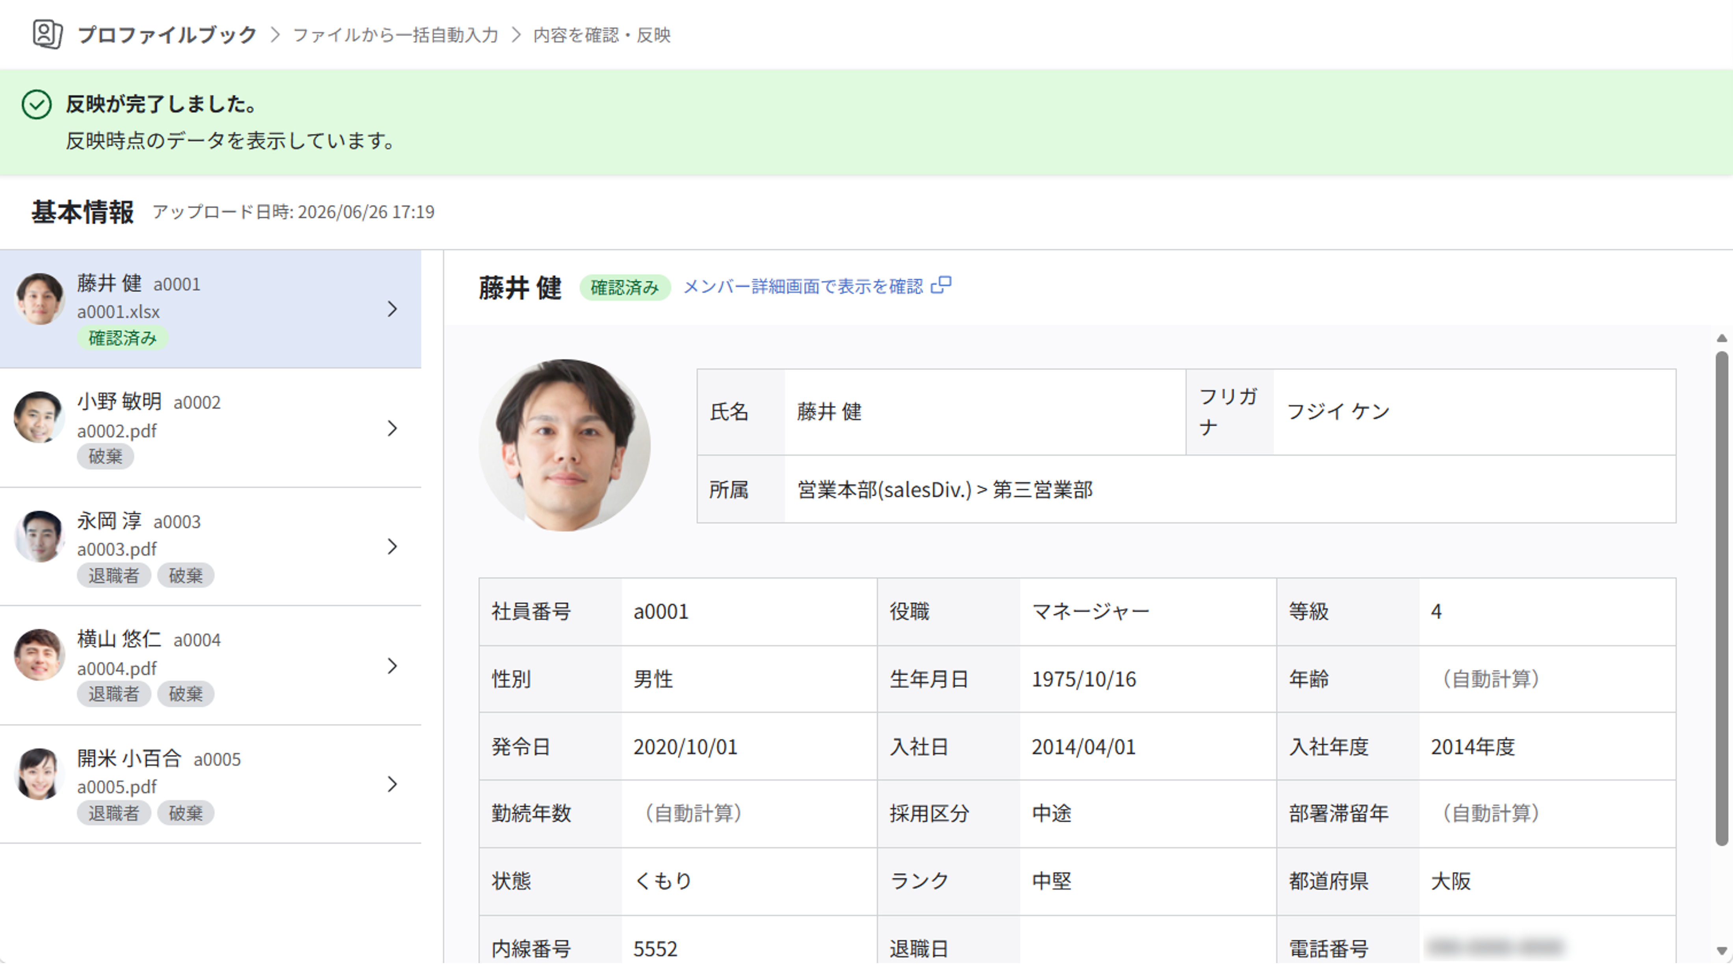This screenshot has width=1733, height=969.
Task: Expand the 横山 悠仁 a0004 row chevron
Action: [x=393, y=666]
